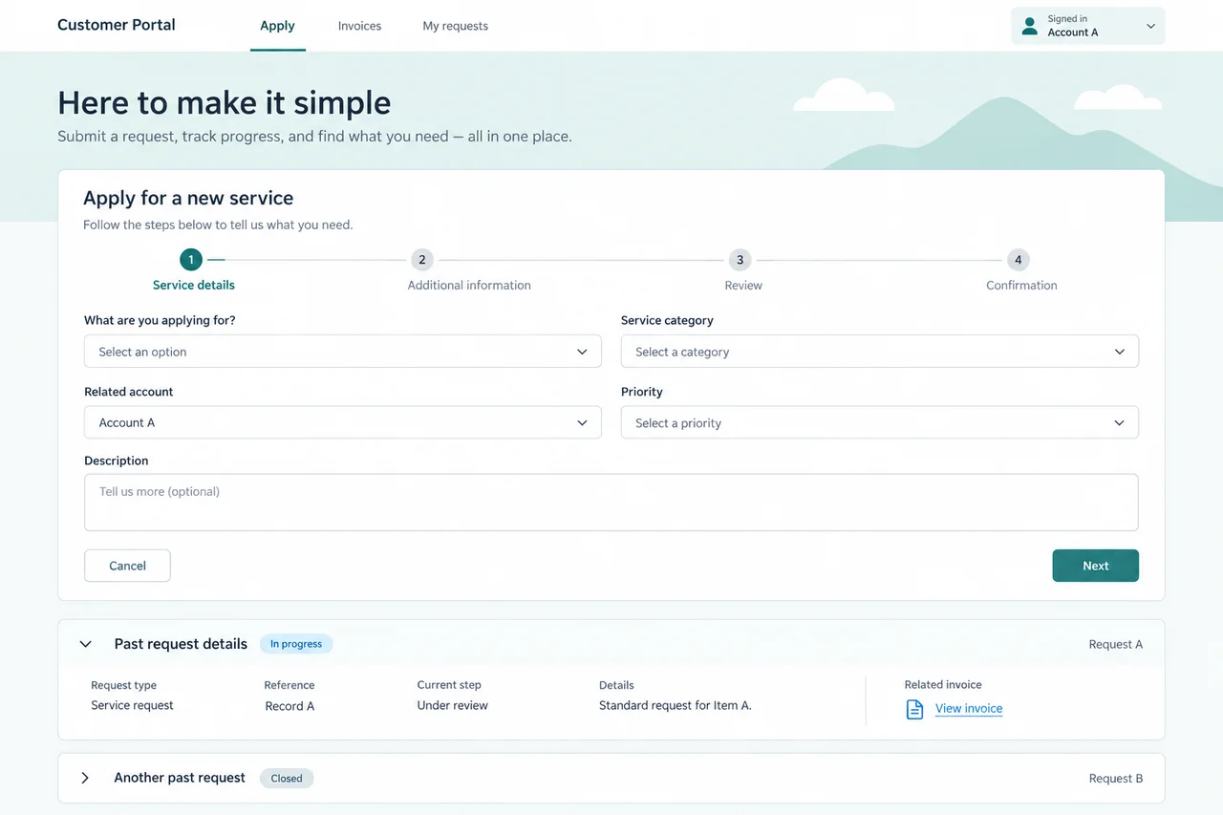Click the user avatar icon beside Signed in
Viewport: 1223px width, 815px height.
1029,26
